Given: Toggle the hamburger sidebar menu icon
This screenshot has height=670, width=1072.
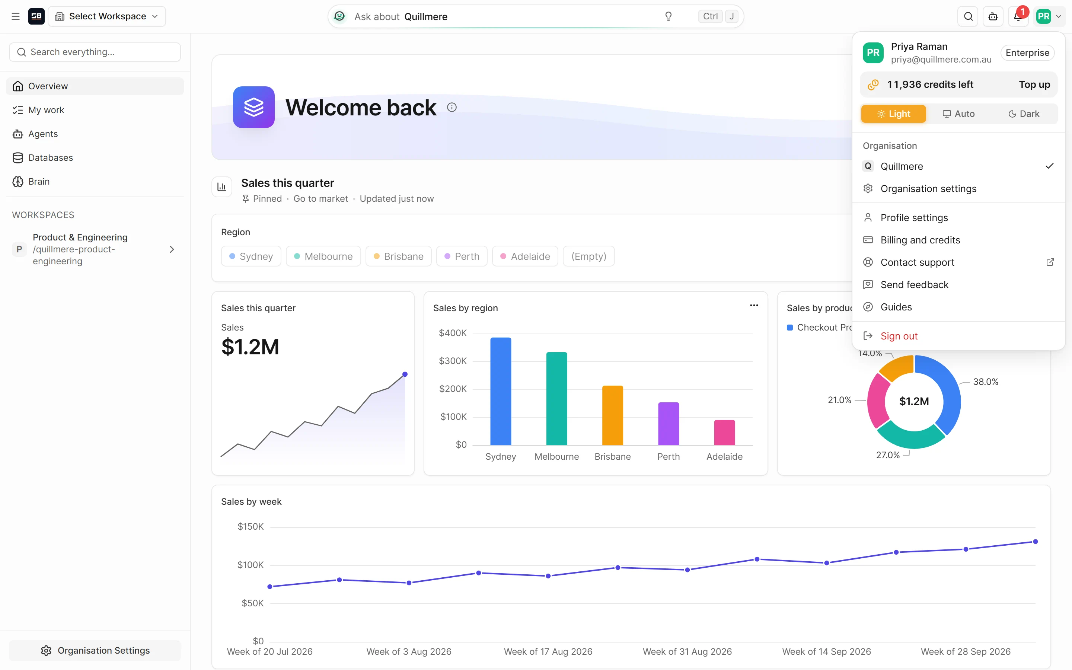Looking at the screenshot, I should point(16,16).
